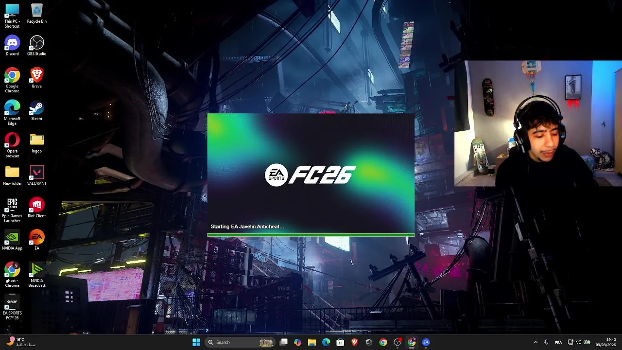This screenshot has width=622, height=350.
Task: Open NVIDIA App desktop icon
Action: 12,241
